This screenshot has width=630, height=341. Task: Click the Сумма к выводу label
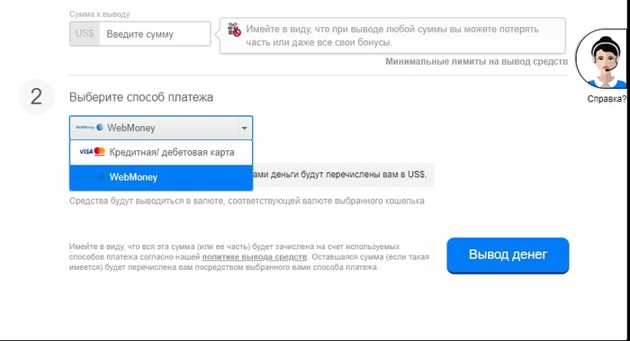100,14
